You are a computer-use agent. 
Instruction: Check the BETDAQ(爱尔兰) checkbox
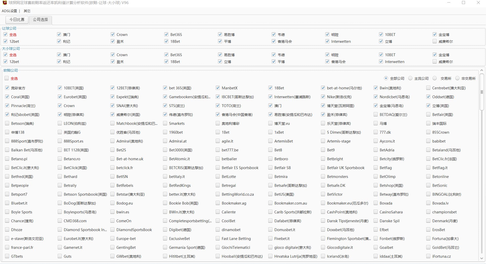point(376,114)
